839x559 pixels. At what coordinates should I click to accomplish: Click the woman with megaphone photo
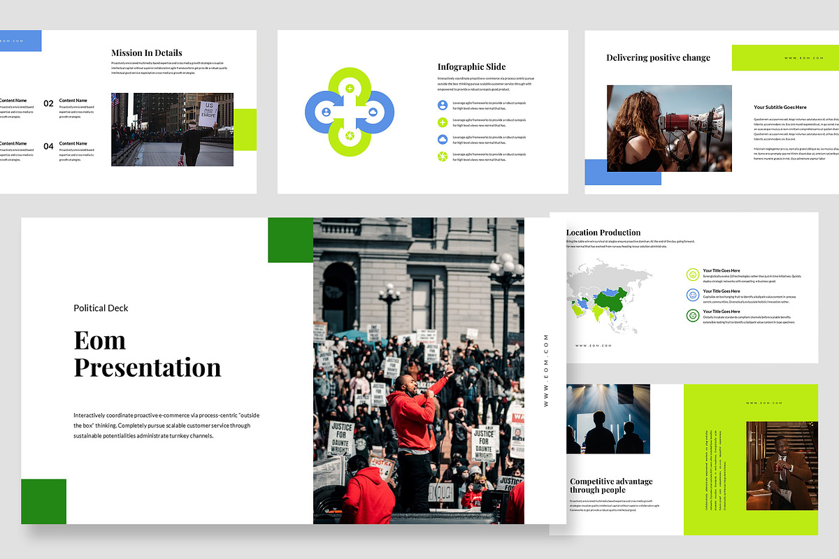(669, 129)
